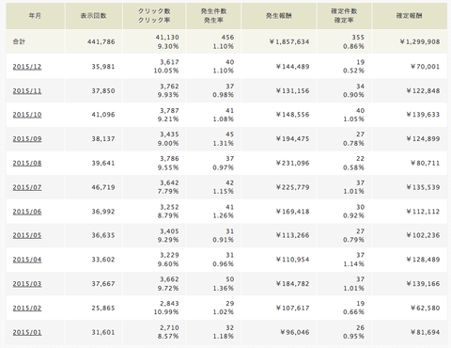Click the 発生報酬 column header
This screenshot has width=451, height=348.
[279, 16]
